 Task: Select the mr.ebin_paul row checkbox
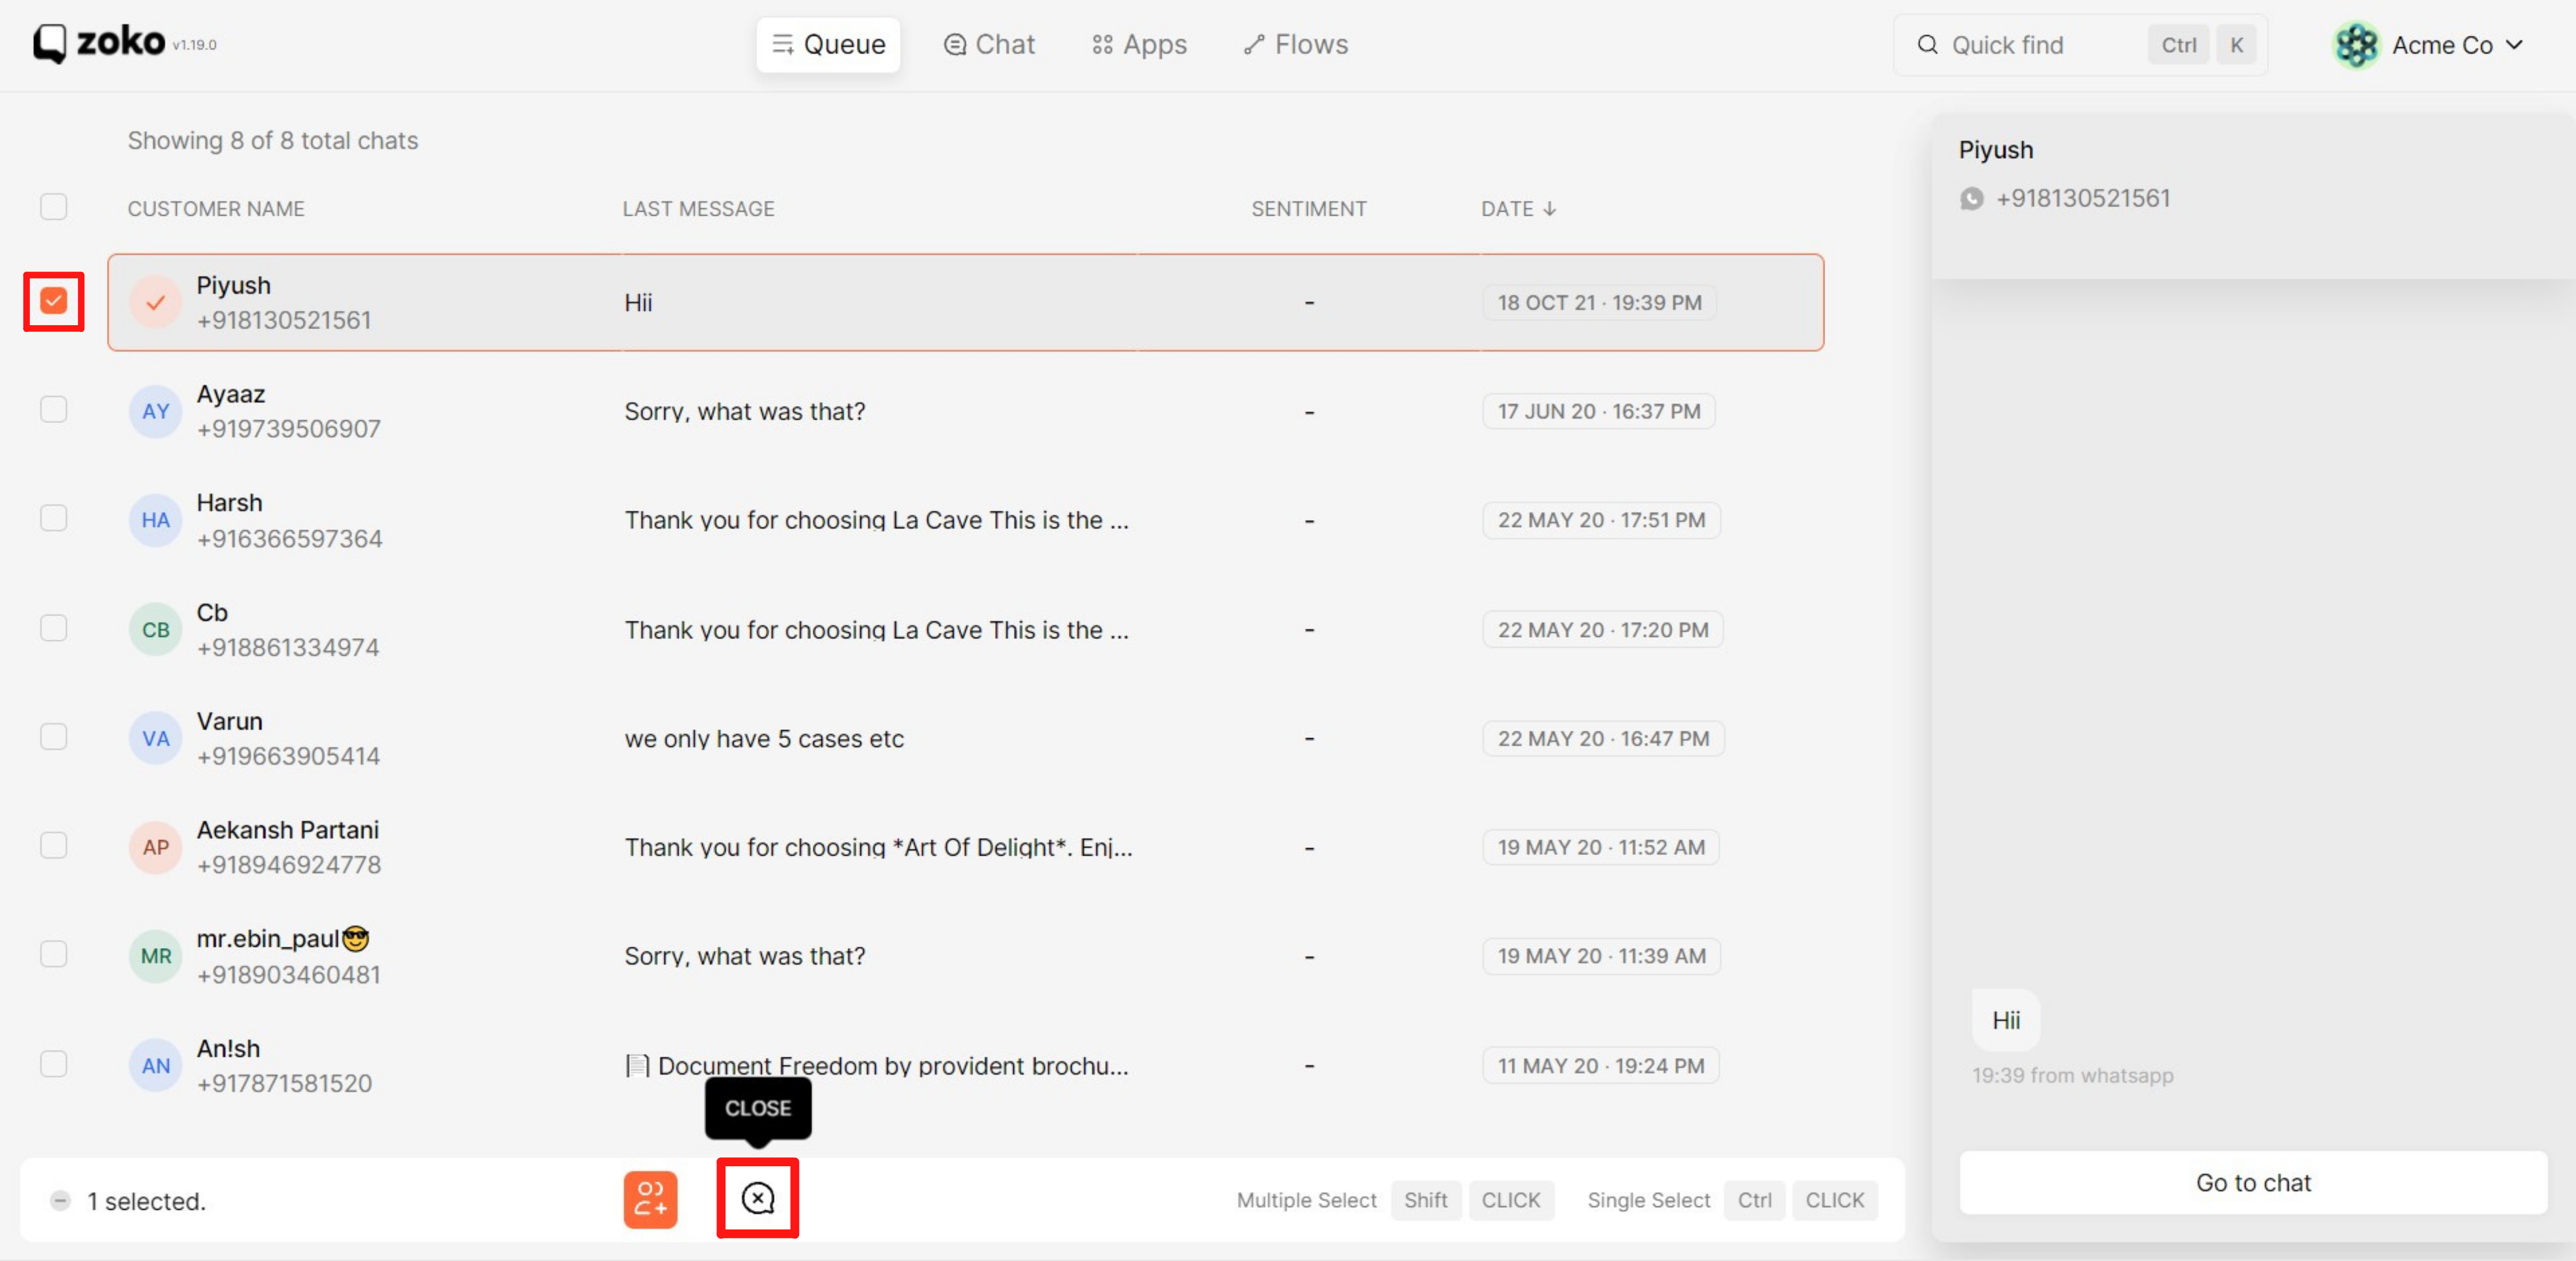pyautogui.click(x=54, y=954)
